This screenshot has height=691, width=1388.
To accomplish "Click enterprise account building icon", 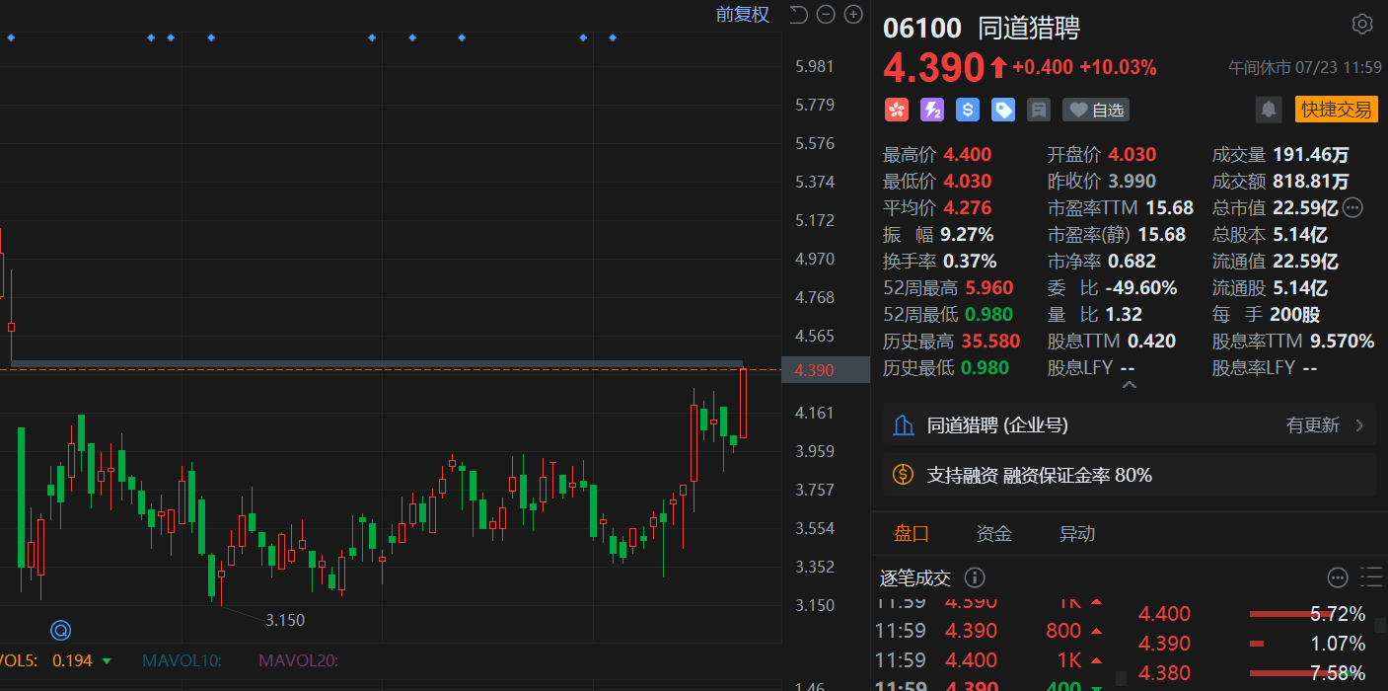I will pos(903,425).
